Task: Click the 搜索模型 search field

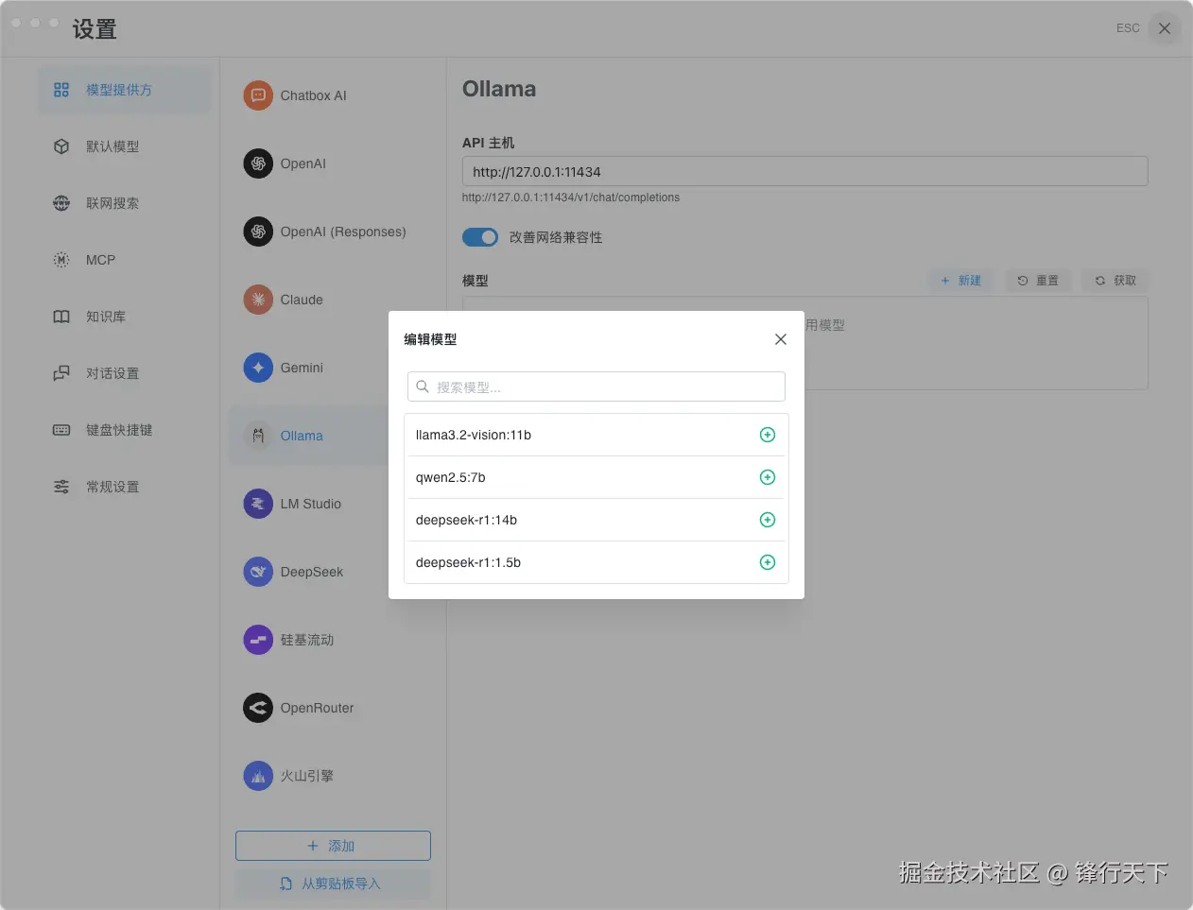Action: coord(596,386)
